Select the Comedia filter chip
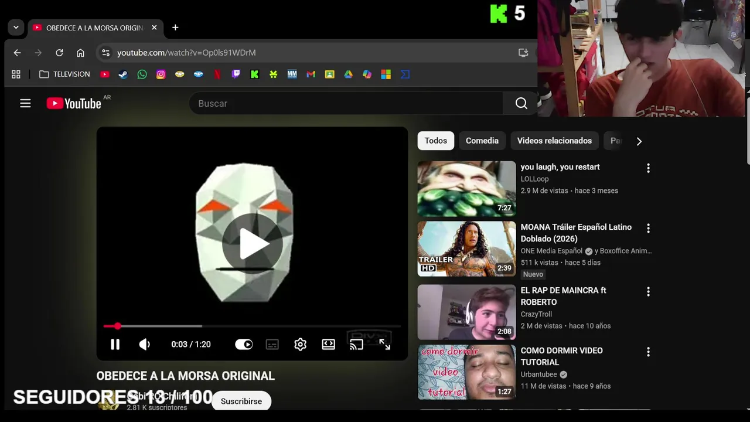Image resolution: width=750 pixels, height=422 pixels. (x=482, y=141)
